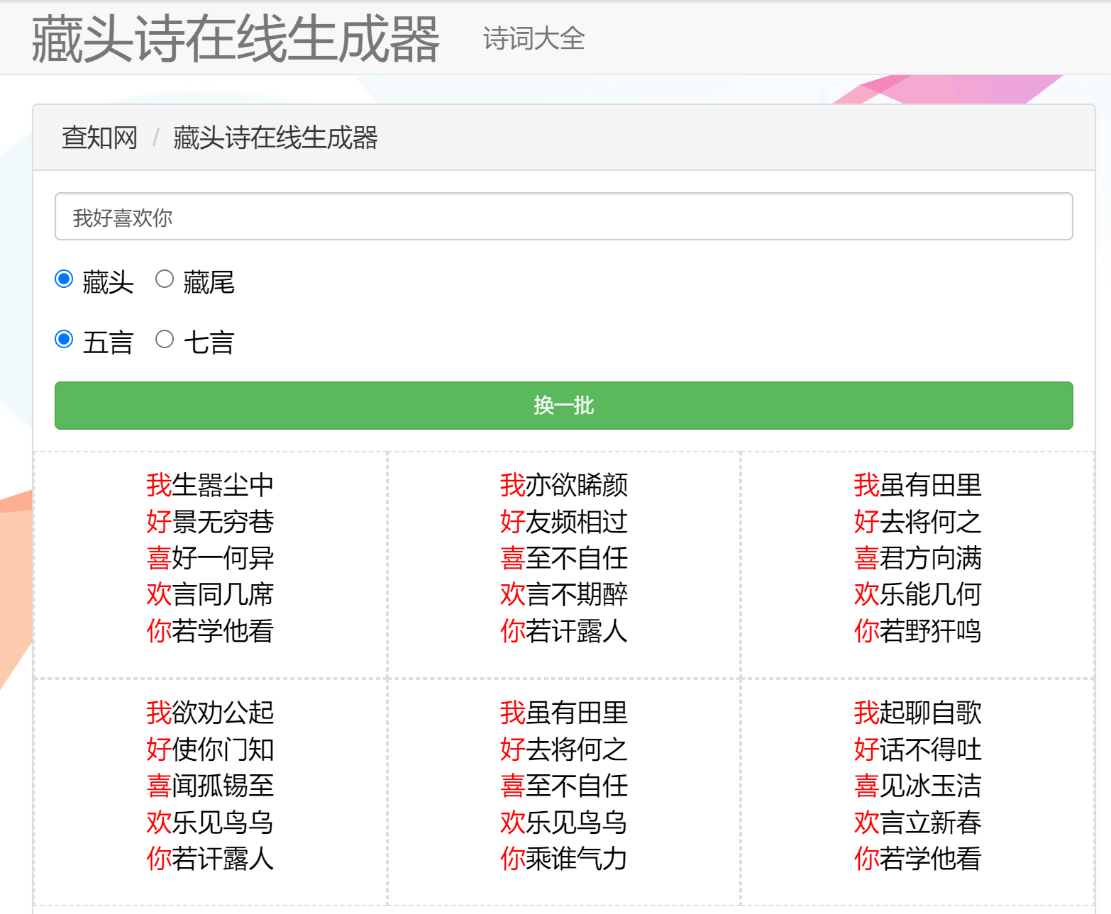Open the 诗词大全 link in header

(x=534, y=39)
